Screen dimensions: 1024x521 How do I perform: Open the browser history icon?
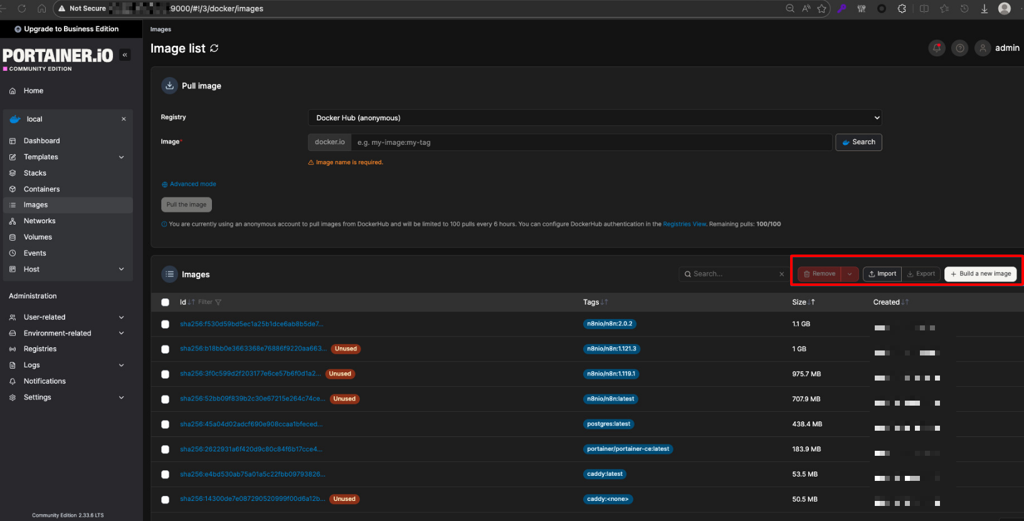pos(964,9)
